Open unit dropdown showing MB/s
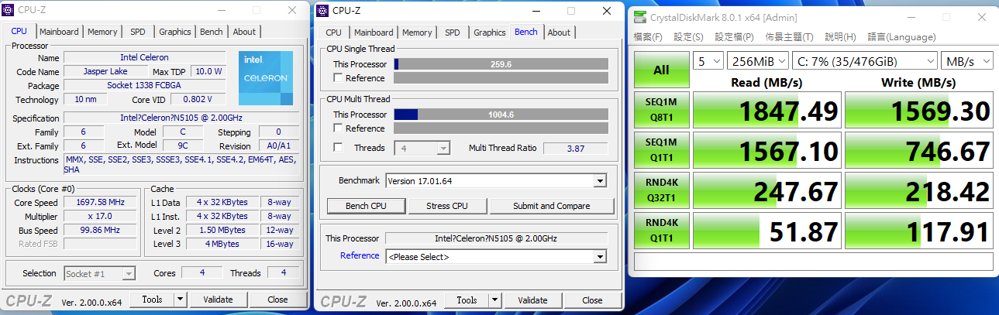Screen dimensions: 999x315 point(966,61)
